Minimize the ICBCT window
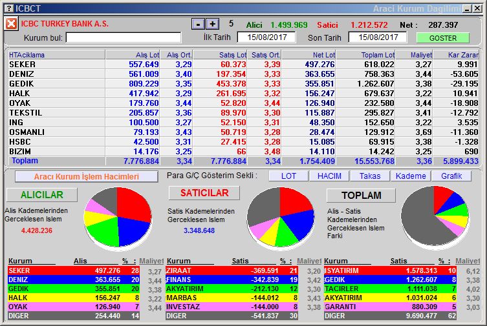 coord(467,8)
